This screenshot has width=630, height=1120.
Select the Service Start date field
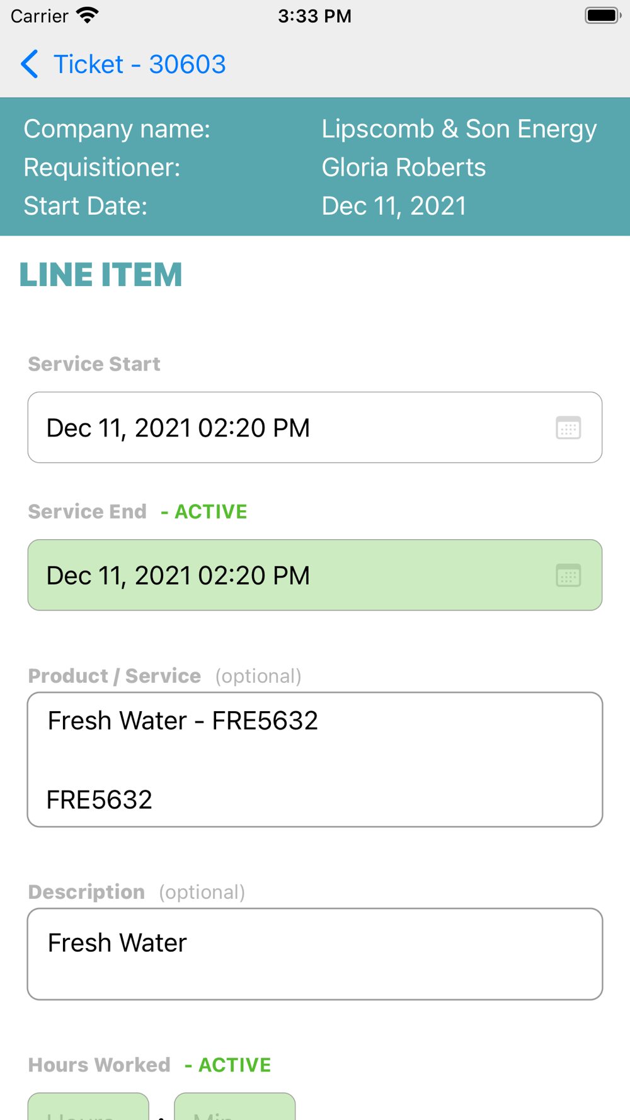[315, 428]
